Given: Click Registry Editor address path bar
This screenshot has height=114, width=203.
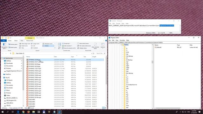Looking at the screenshot, I should tap(154, 42).
